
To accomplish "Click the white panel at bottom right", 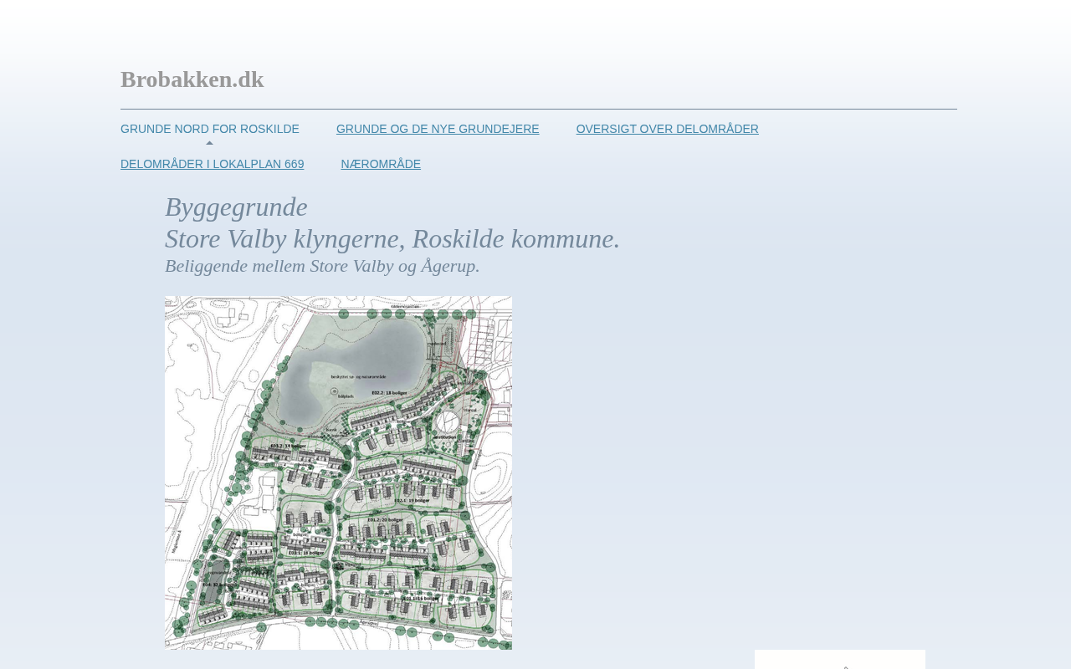I will (x=839, y=659).
